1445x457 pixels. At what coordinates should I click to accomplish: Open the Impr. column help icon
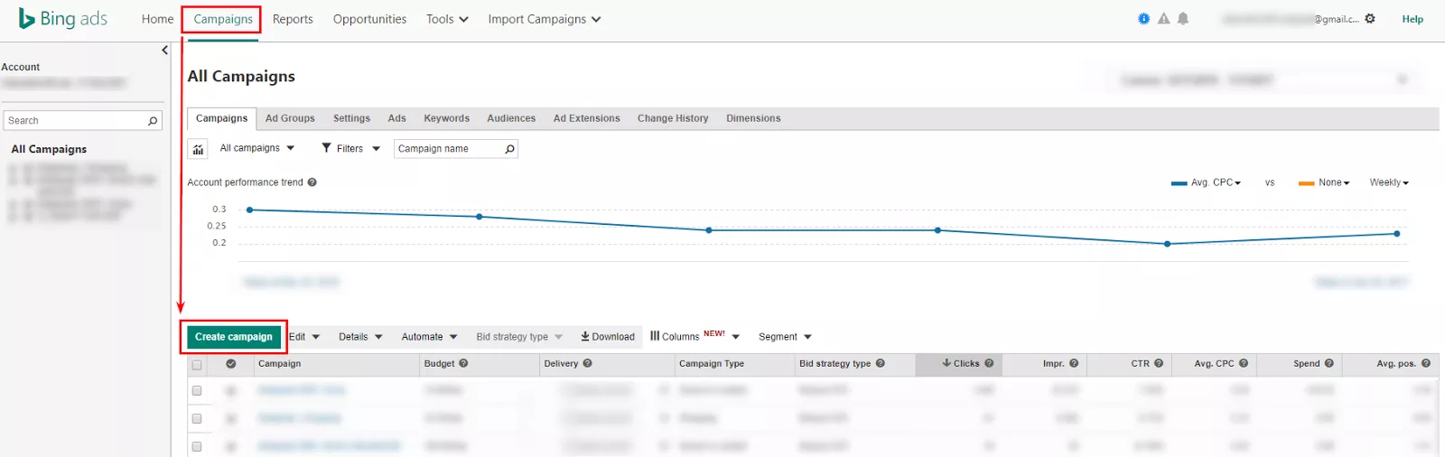pos(1074,364)
